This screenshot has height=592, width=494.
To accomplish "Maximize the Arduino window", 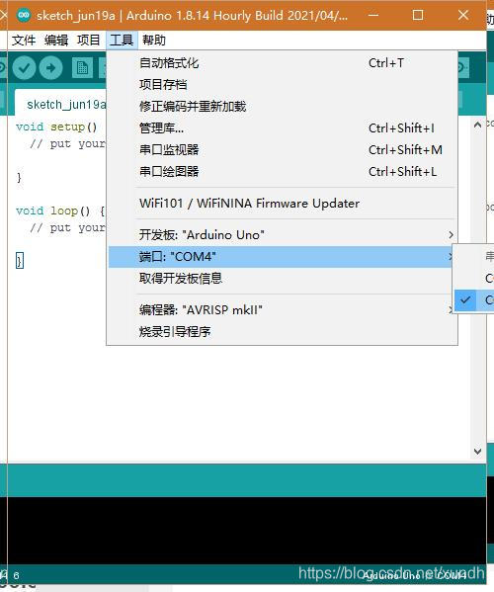I will pos(418,15).
